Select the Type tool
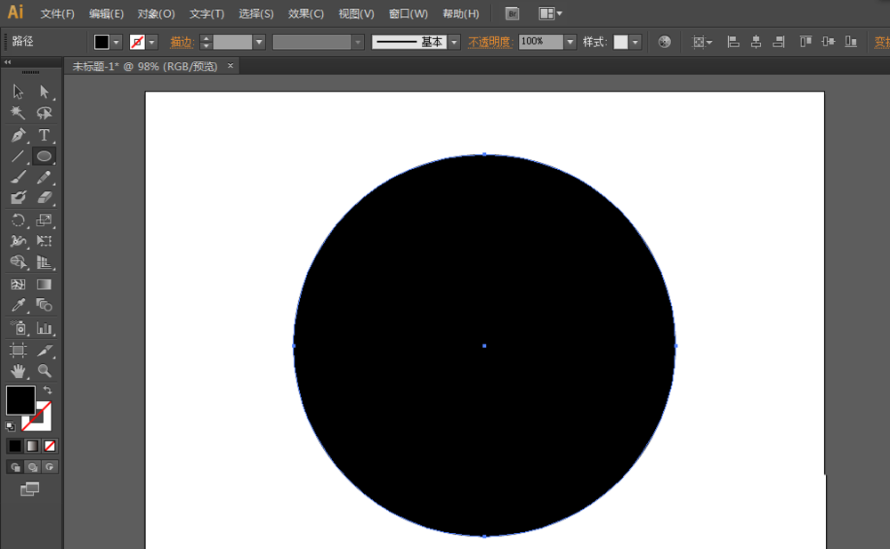This screenshot has width=890, height=549. 44,135
